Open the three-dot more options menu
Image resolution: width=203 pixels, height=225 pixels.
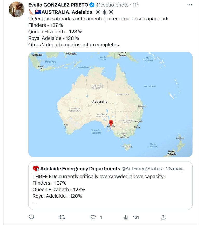(x=190, y=5)
